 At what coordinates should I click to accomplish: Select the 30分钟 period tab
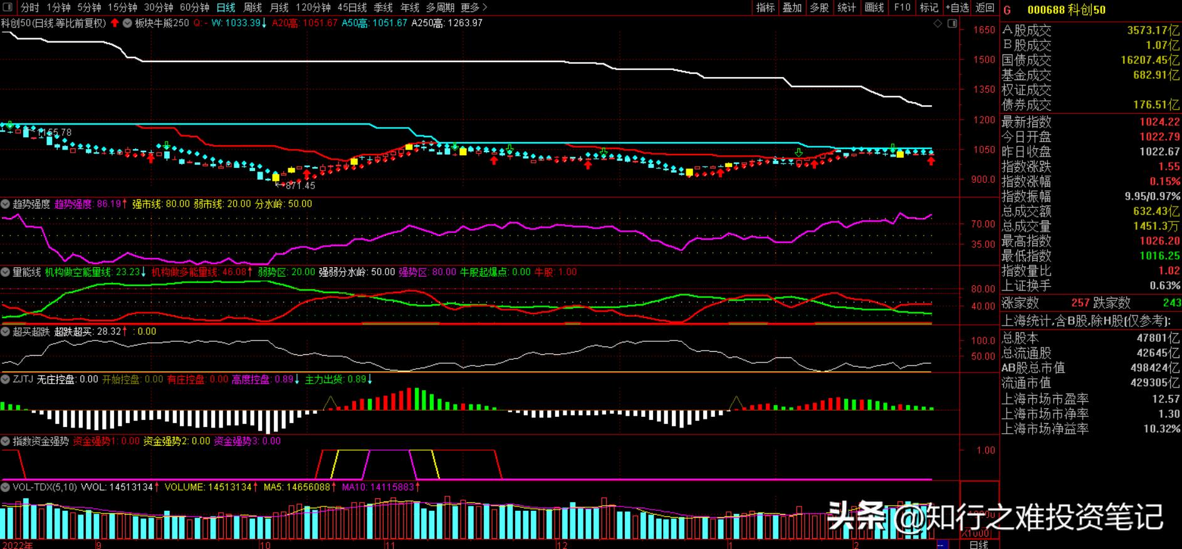click(158, 8)
